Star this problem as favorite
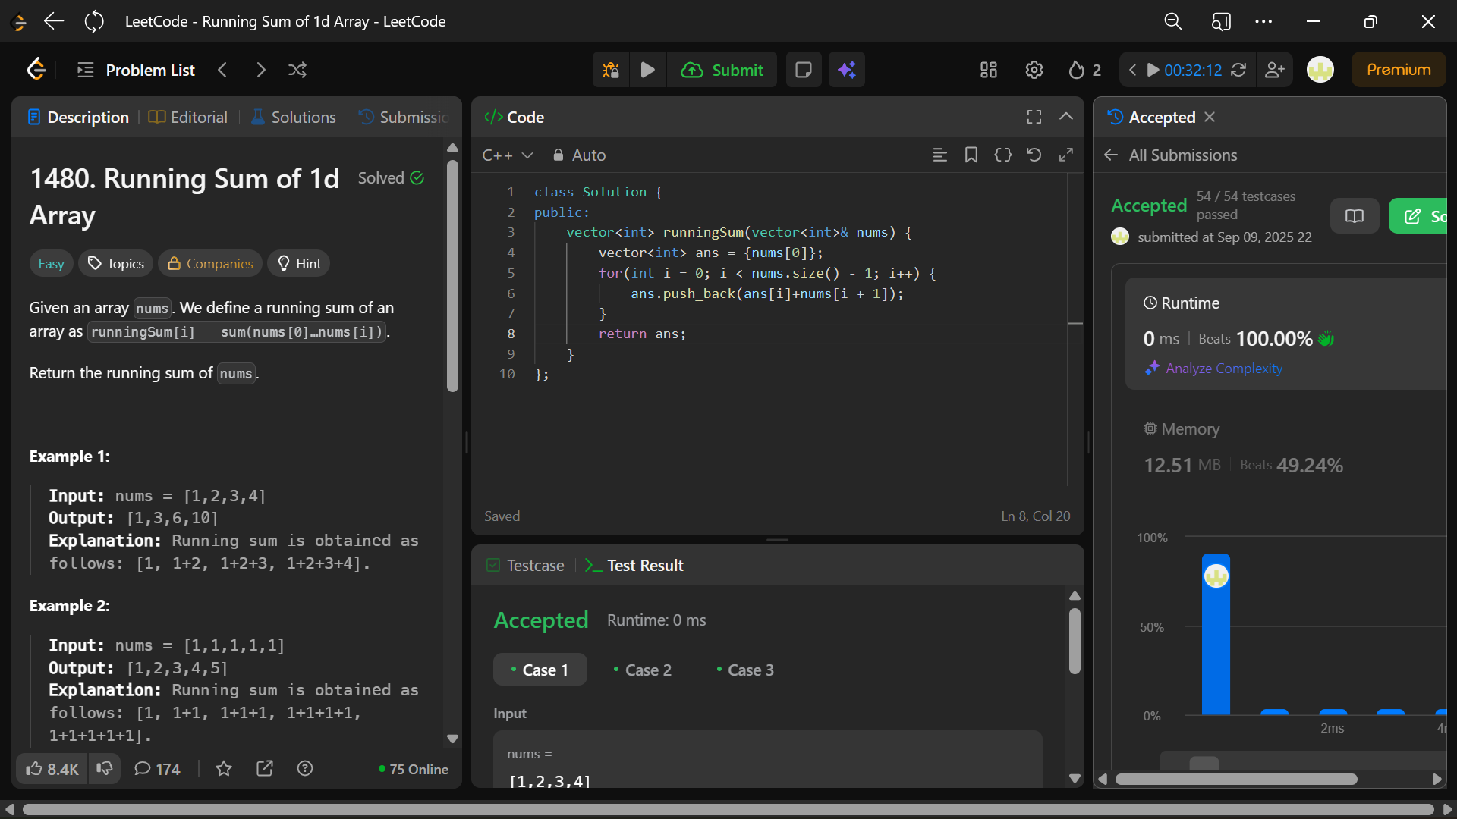1457x819 pixels. (224, 769)
